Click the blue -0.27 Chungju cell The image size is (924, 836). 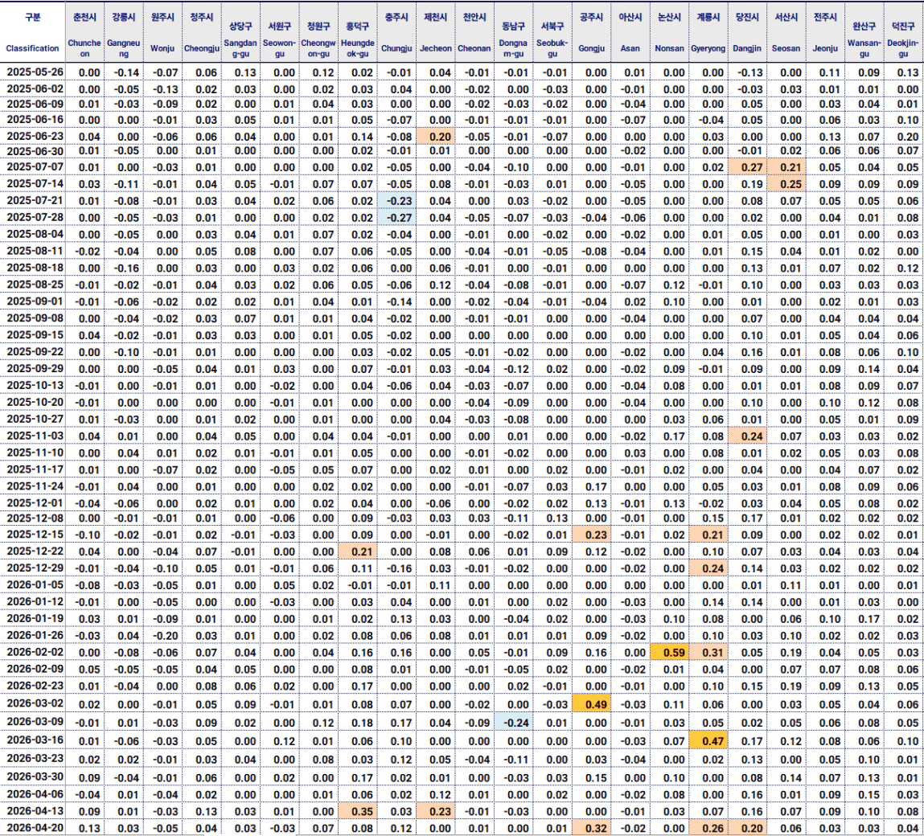396,217
